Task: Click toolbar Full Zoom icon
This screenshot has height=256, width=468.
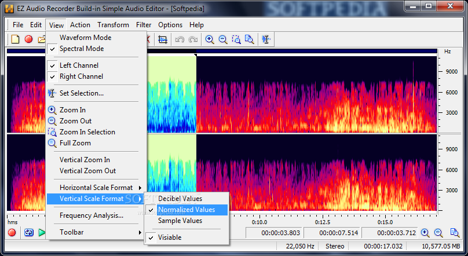Action: coord(249,39)
